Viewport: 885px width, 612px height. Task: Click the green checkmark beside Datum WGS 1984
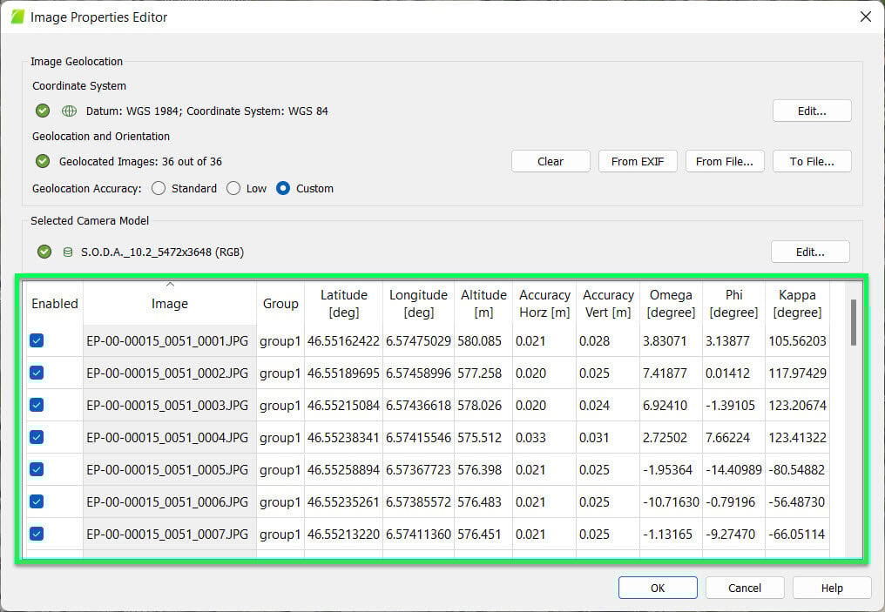point(42,111)
